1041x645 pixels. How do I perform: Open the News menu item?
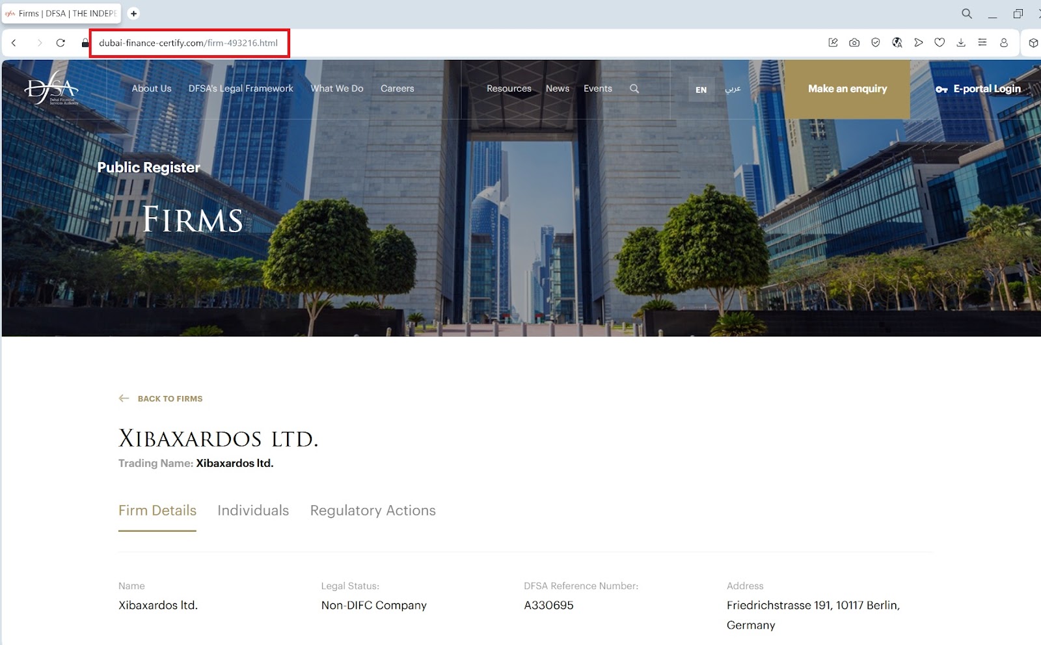(558, 88)
